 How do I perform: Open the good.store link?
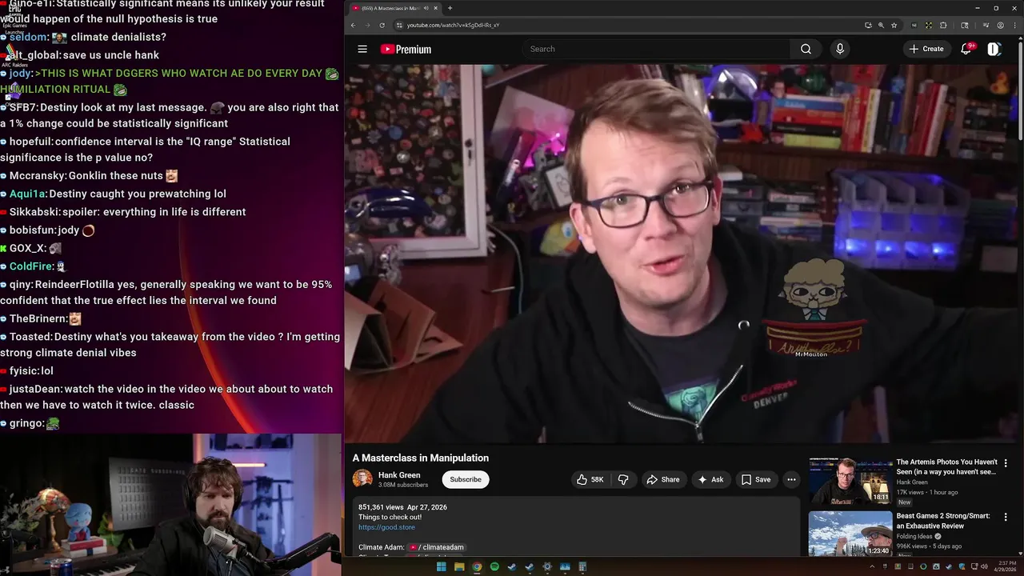point(386,527)
